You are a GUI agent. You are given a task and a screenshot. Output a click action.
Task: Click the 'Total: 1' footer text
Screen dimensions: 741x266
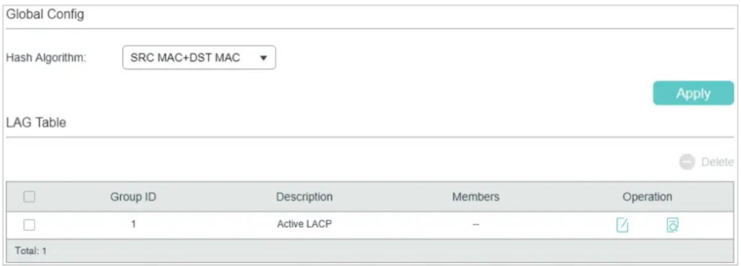pyautogui.click(x=31, y=251)
